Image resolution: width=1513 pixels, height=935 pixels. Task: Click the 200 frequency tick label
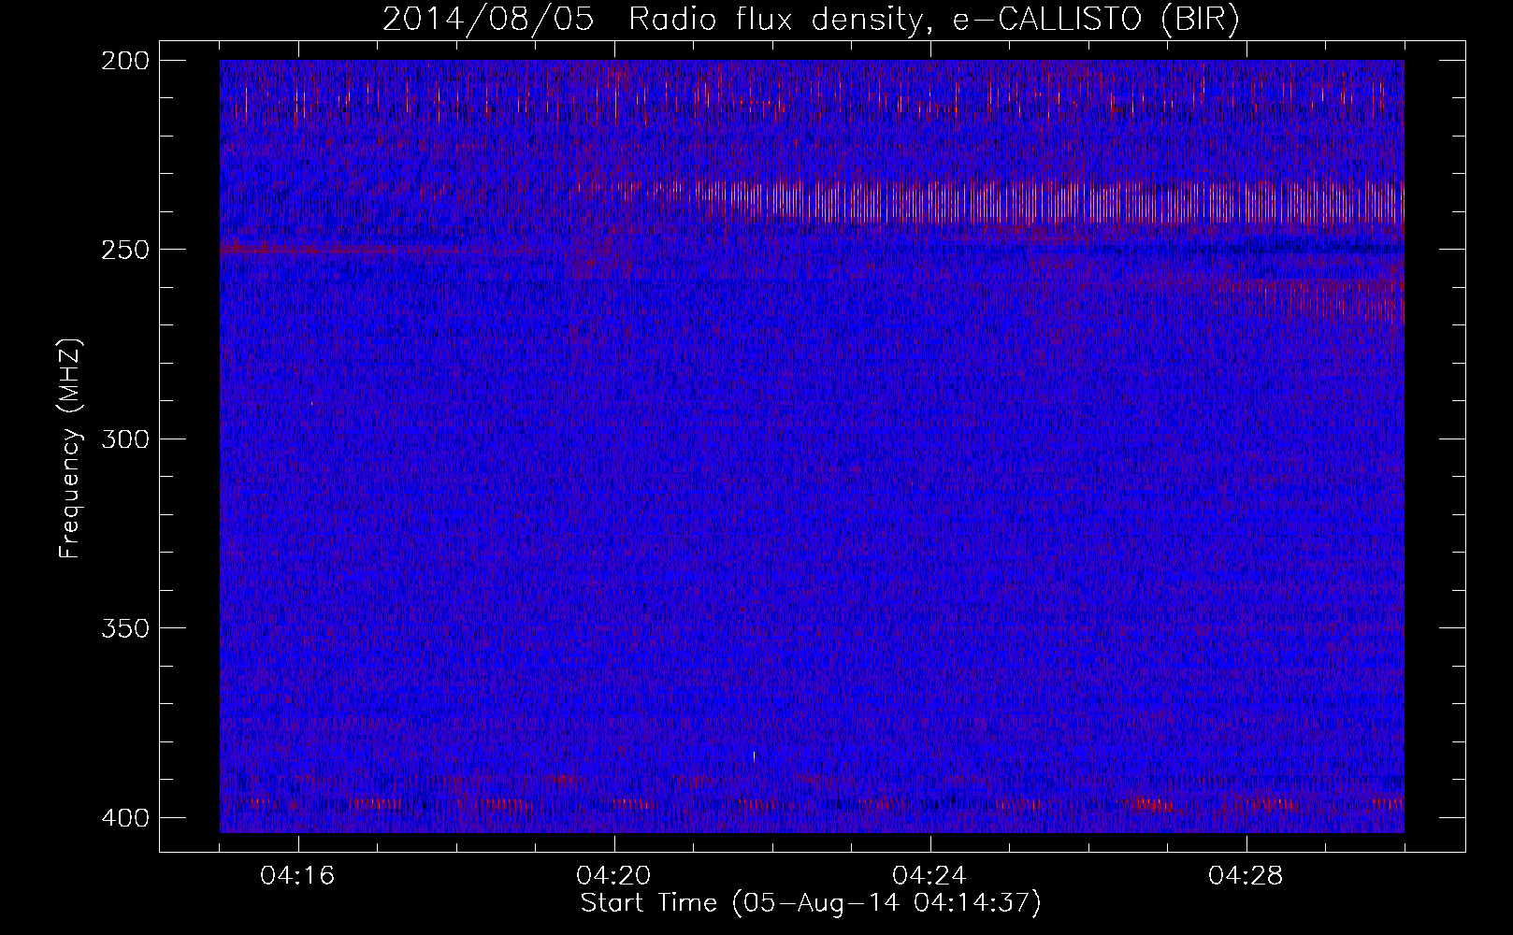pos(123,61)
